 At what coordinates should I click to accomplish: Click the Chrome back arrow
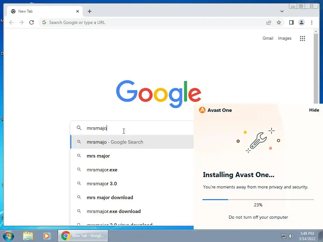pyautogui.click(x=11, y=22)
